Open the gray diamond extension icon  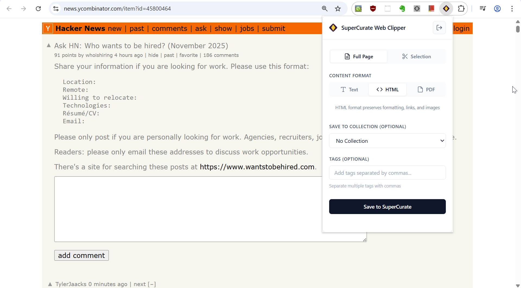pyautogui.click(x=417, y=9)
